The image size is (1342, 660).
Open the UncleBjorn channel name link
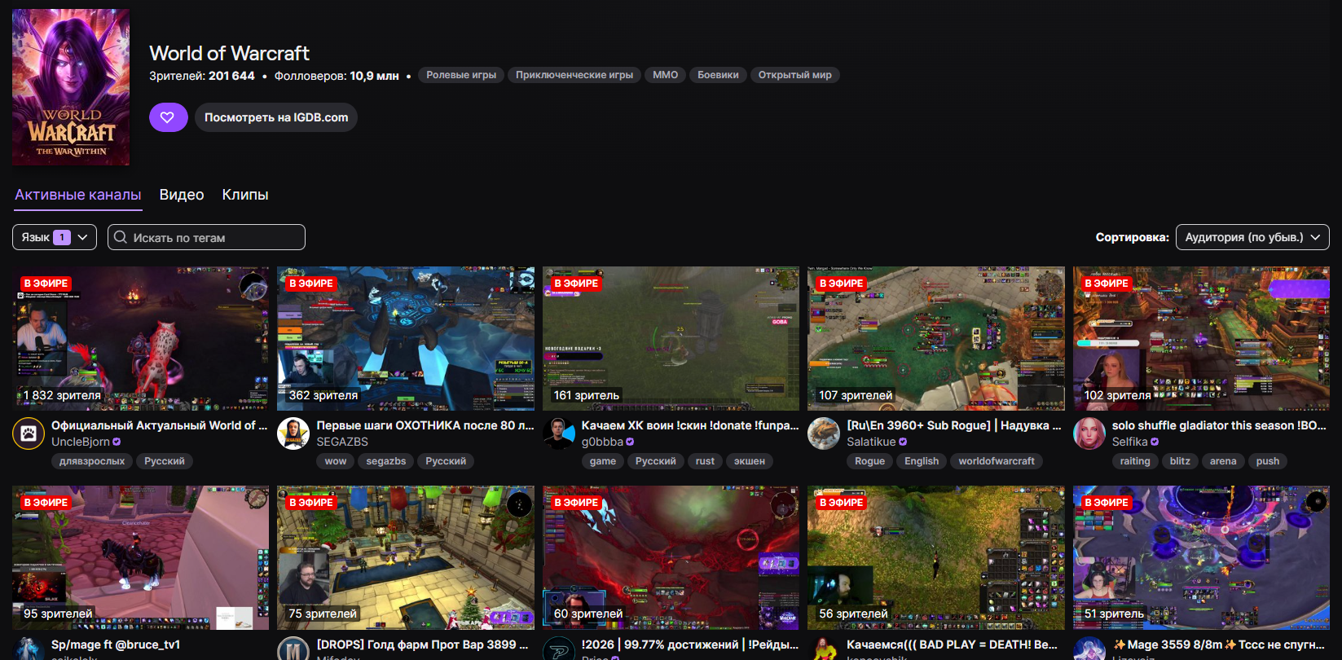pyautogui.click(x=81, y=442)
